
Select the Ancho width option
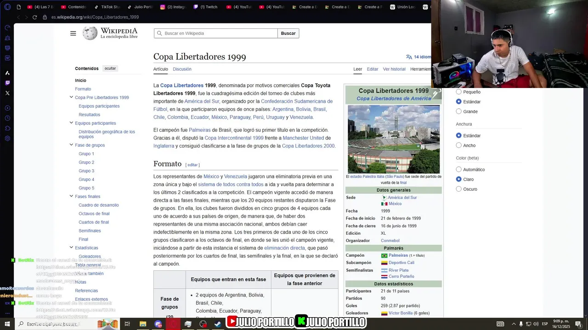(x=458, y=145)
